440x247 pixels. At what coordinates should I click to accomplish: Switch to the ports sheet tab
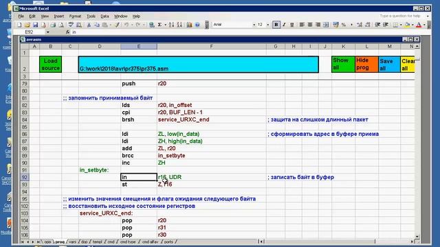pyautogui.click(x=168, y=242)
